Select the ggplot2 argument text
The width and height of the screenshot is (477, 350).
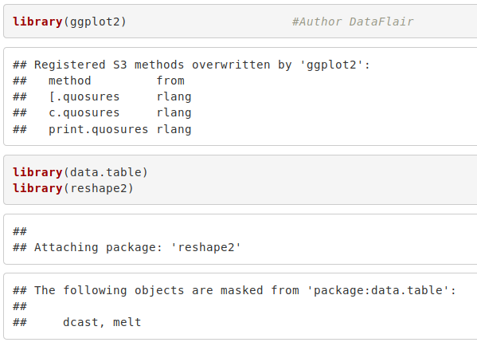pos(95,22)
